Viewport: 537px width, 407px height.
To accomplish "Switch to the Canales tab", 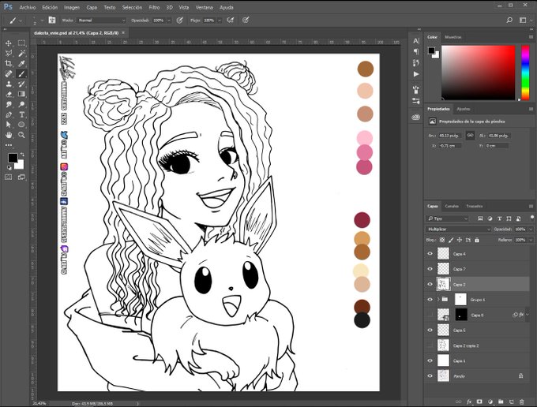I will pos(452,206).
